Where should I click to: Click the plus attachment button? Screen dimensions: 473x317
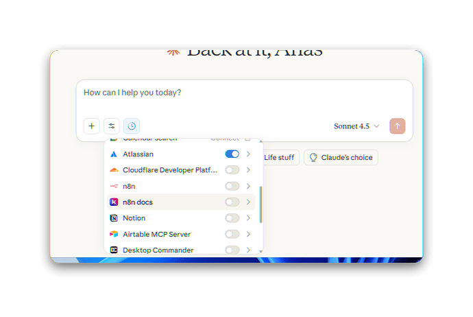pos(91,126)
